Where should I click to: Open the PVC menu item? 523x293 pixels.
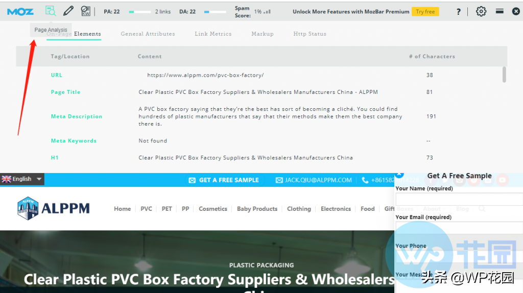click(146, 209)
